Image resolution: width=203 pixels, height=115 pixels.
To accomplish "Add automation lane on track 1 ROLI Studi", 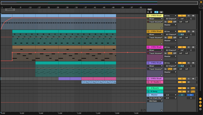I will (161, 28).
